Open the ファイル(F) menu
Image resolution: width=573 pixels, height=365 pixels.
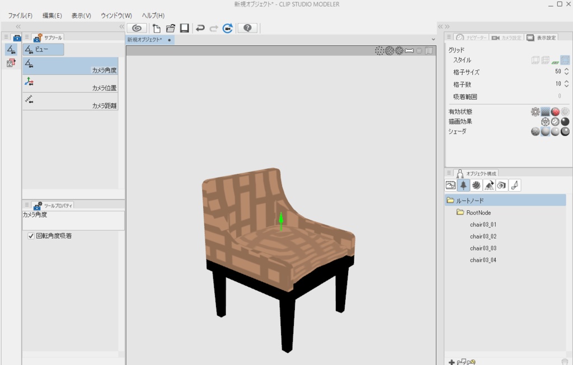click(x=20, y=16)
